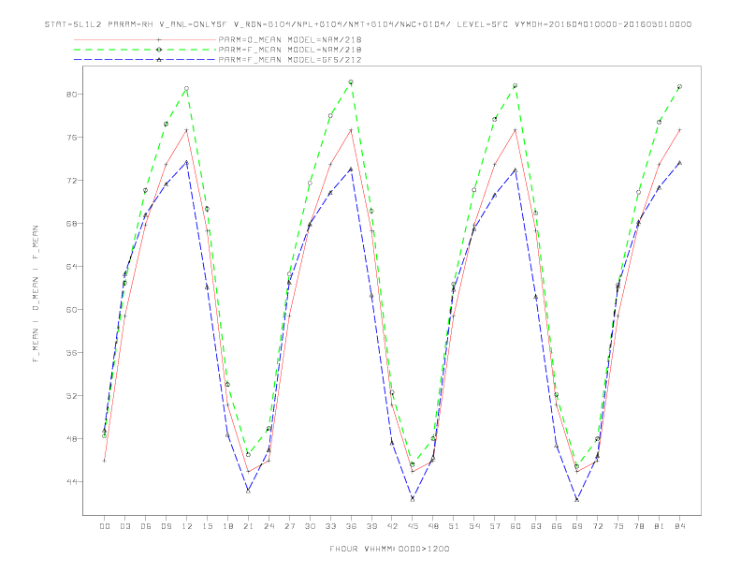Click y-axis tick value 64

71,266
